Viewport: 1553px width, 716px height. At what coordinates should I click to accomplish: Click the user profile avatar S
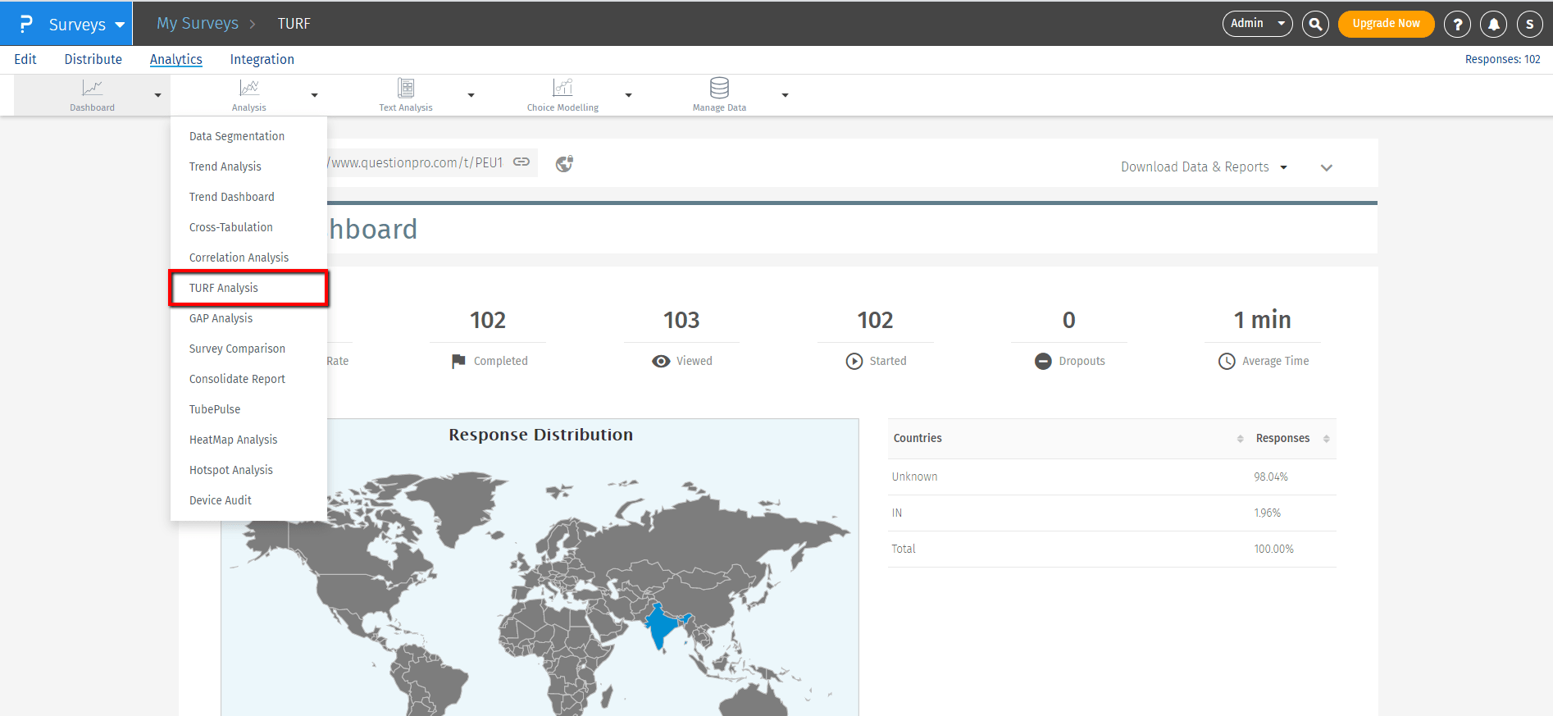[x=1529, y=24]
